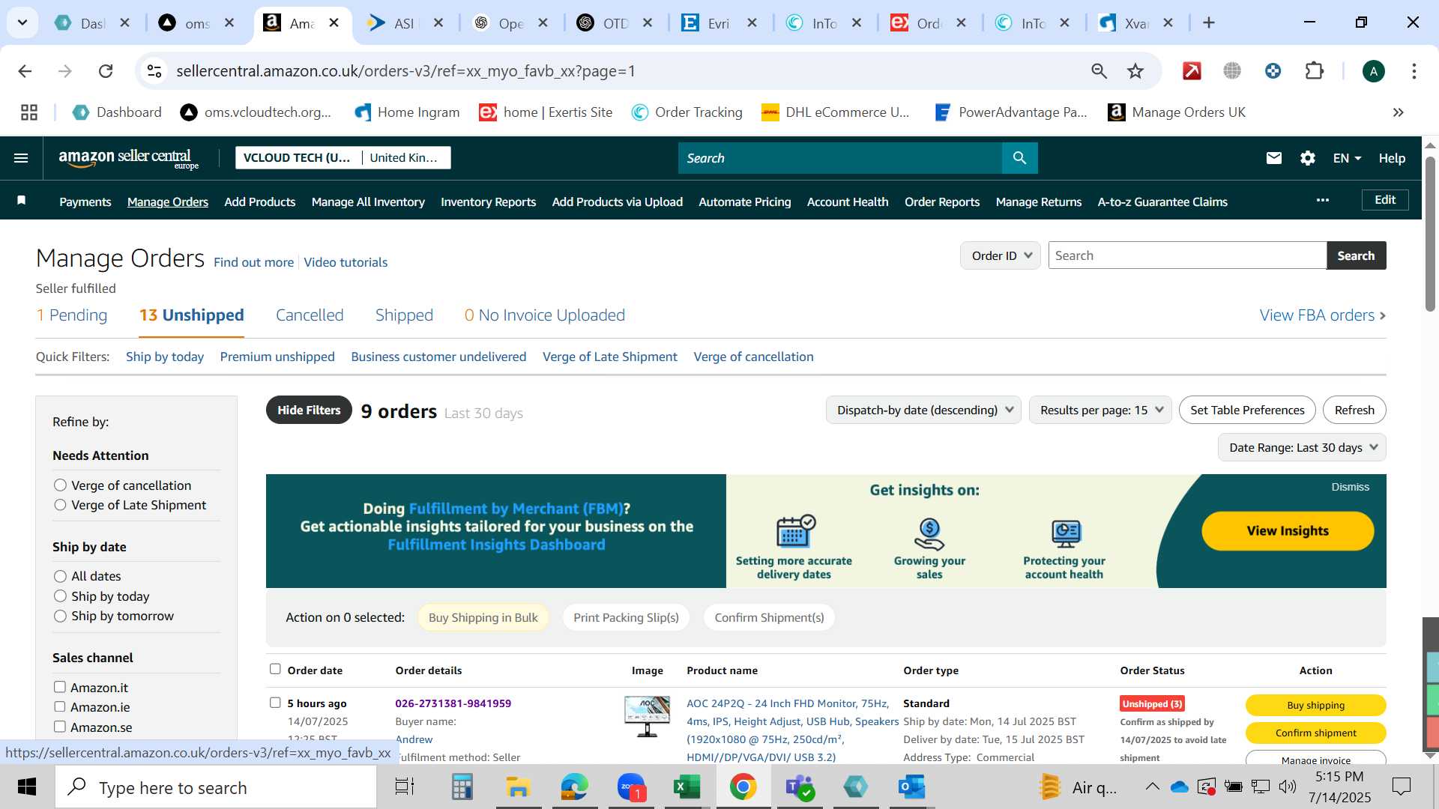
Task: Open the Calculator from taskbar
Action: click(x=462, y=787)
